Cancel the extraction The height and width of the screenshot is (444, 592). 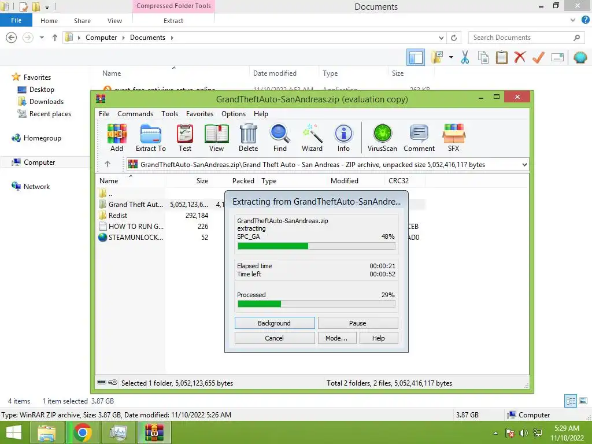pyautogui.click(x=275, y=338)
